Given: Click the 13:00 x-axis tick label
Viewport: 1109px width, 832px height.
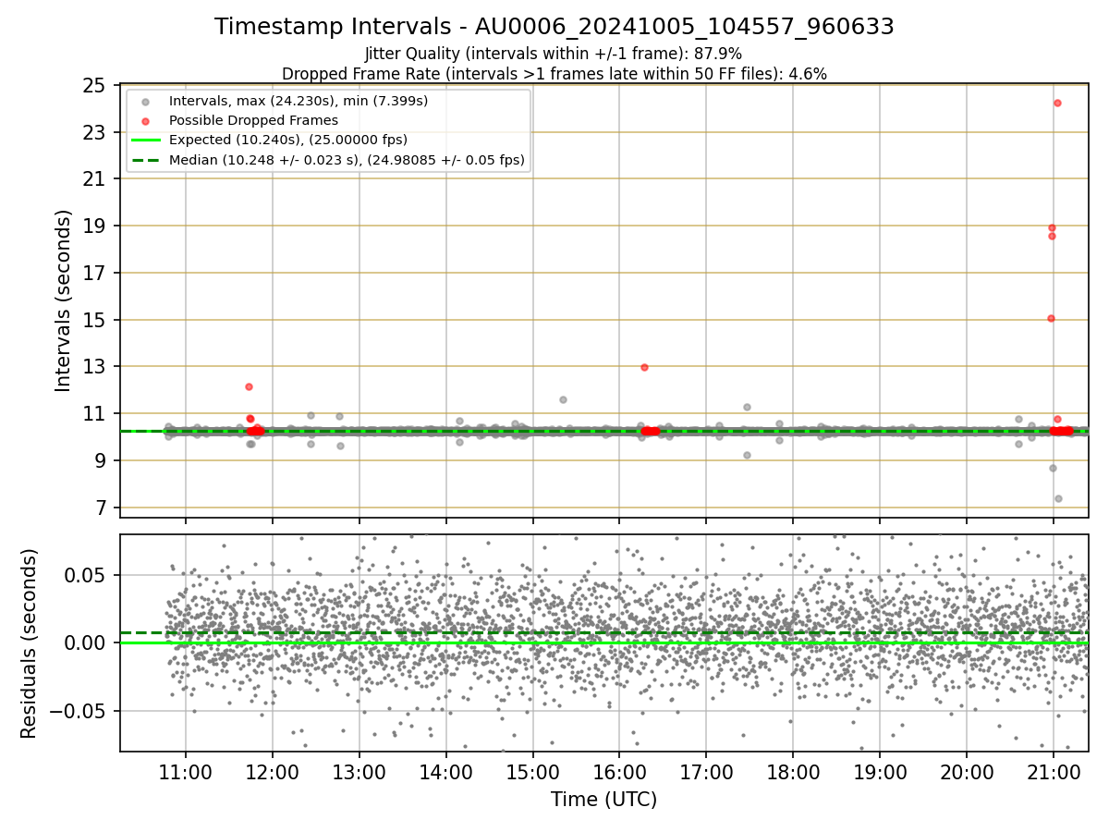Looking at the screenshot, I should 359,774.
